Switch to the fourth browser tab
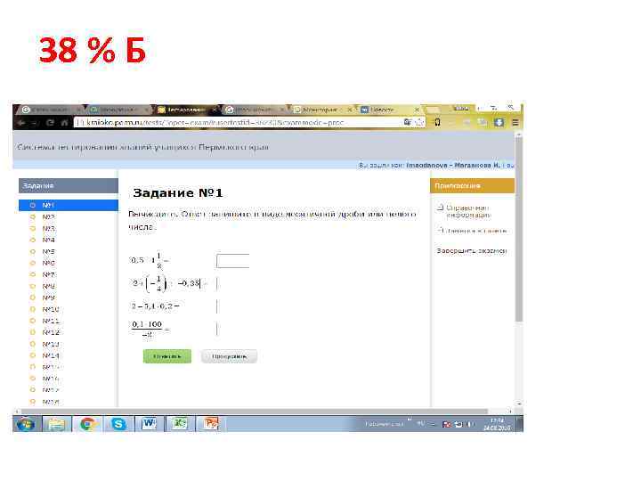 255,110
